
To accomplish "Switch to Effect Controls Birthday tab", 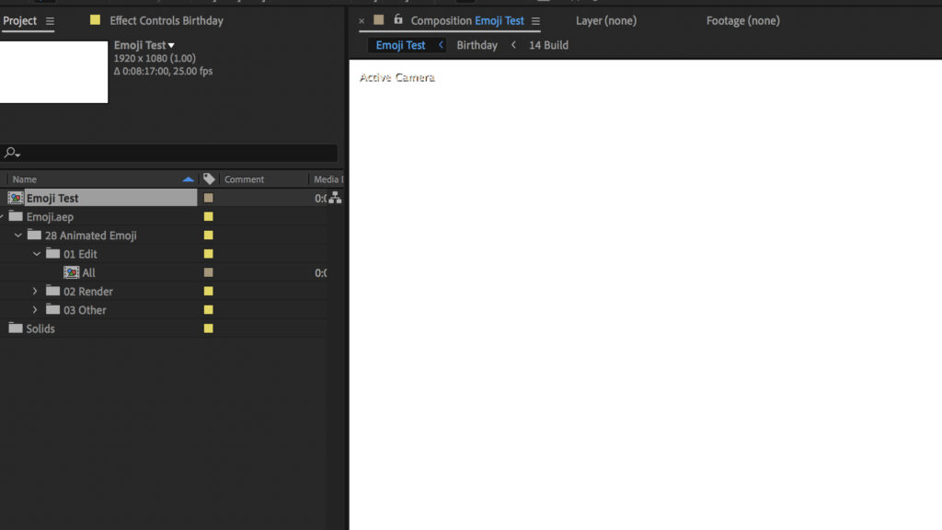I will click(166, 20).
